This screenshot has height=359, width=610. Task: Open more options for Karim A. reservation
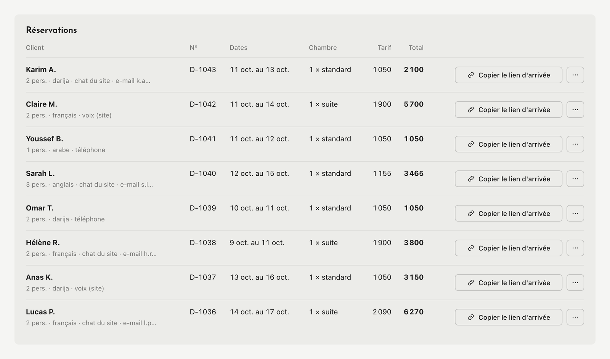click(575, 75)
